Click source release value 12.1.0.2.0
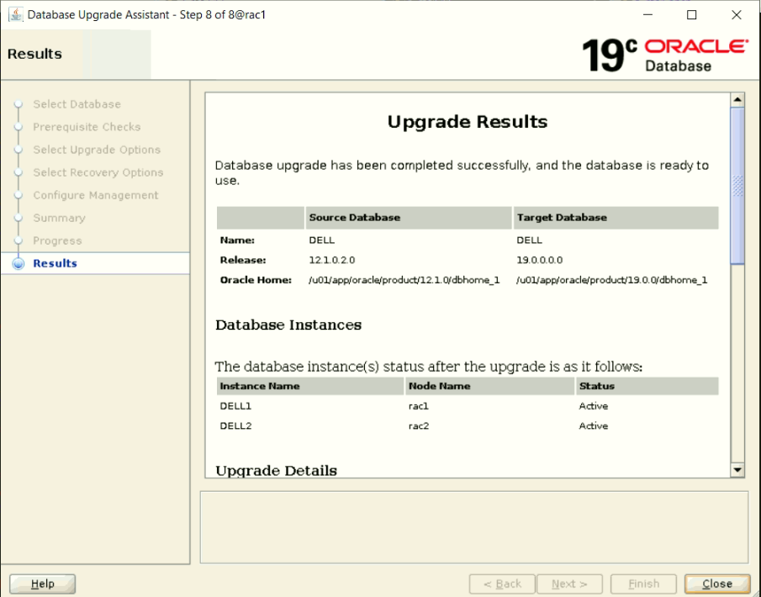 pyautogui.click(x=332, y=260)
